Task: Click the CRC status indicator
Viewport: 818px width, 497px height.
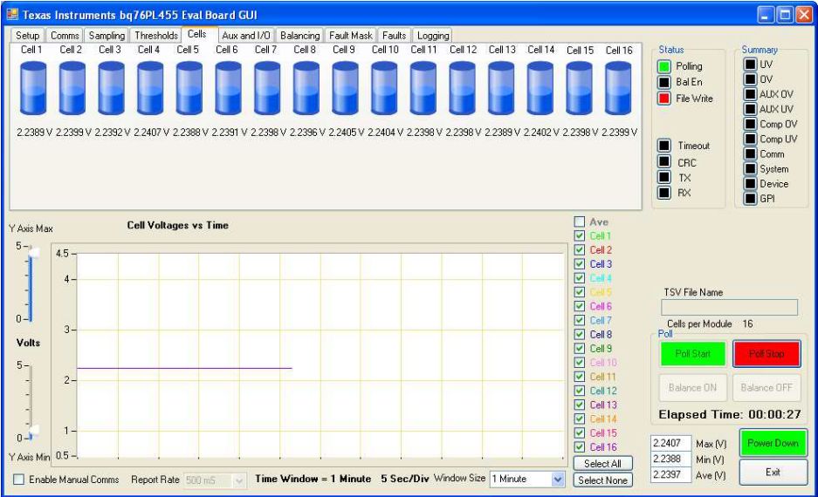Action: 664,162
